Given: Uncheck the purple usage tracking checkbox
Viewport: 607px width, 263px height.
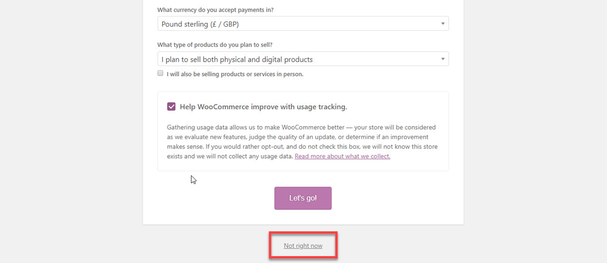Looking at the screenshot, I should (x=171, y=106).
